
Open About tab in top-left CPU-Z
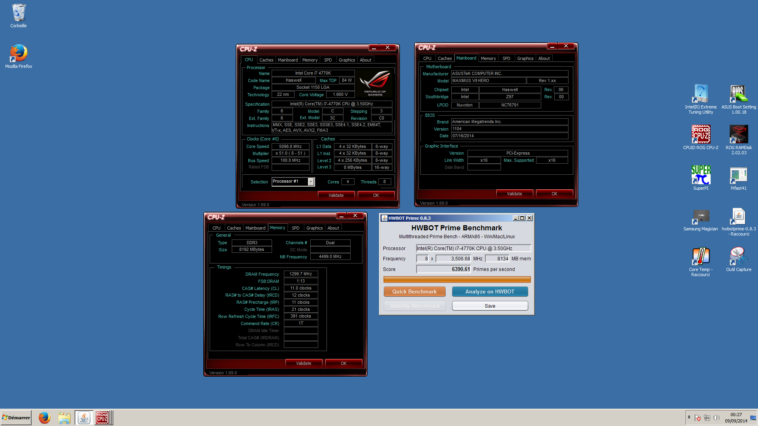366,60
